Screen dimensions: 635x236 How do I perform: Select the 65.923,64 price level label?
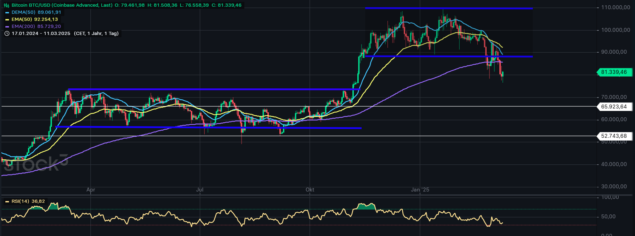pyautogui.click(x=614, y=107)
